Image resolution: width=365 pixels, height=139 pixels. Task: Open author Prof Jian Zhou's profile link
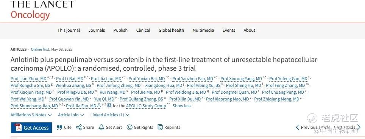(x=28, y=79)
